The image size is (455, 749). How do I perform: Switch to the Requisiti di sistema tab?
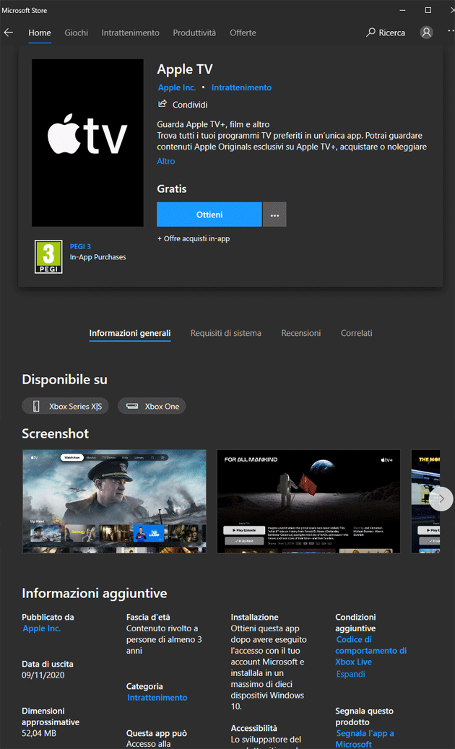tap(226, 333)
